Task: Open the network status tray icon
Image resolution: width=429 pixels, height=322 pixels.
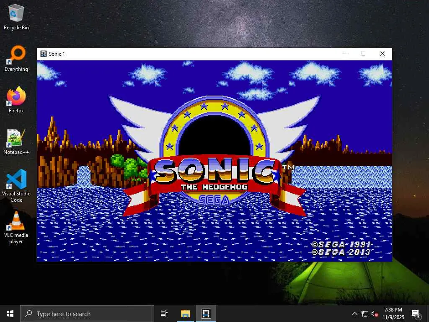Action: (x=365, y=314)
